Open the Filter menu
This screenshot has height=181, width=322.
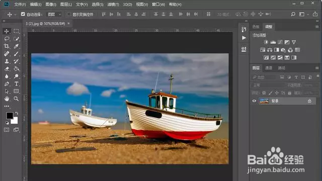tap(113, 5)
